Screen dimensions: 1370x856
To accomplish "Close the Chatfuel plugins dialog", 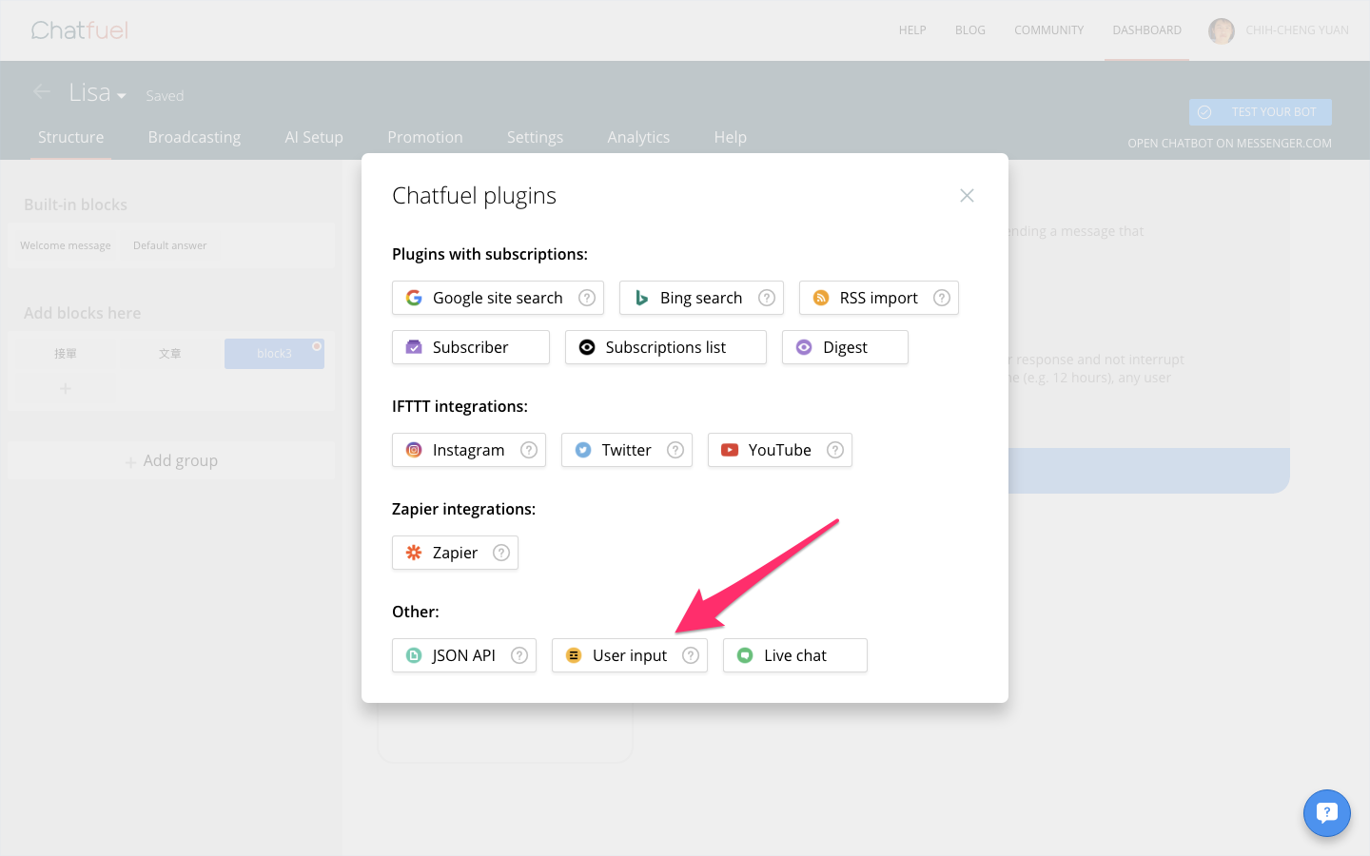I will pos(967,195).
